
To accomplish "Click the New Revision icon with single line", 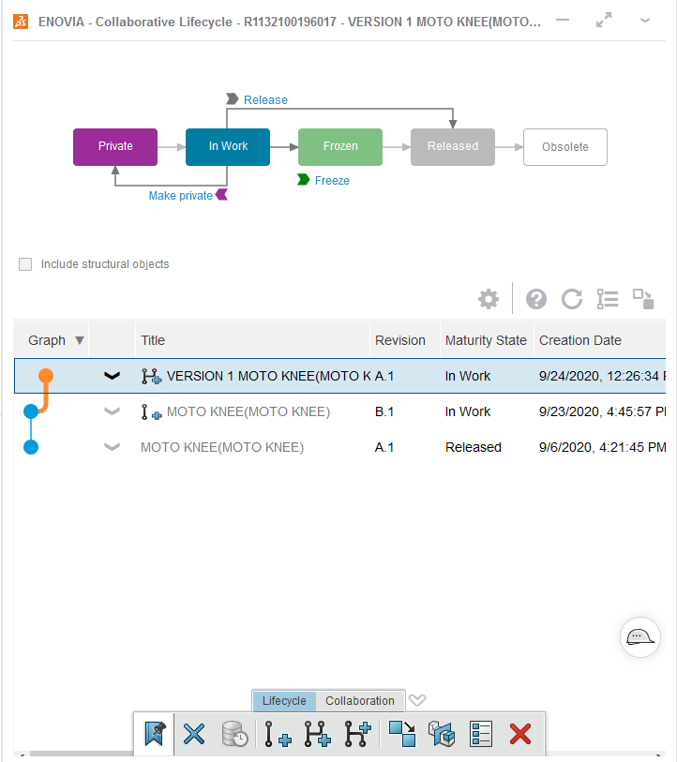I will pos(278,734).
